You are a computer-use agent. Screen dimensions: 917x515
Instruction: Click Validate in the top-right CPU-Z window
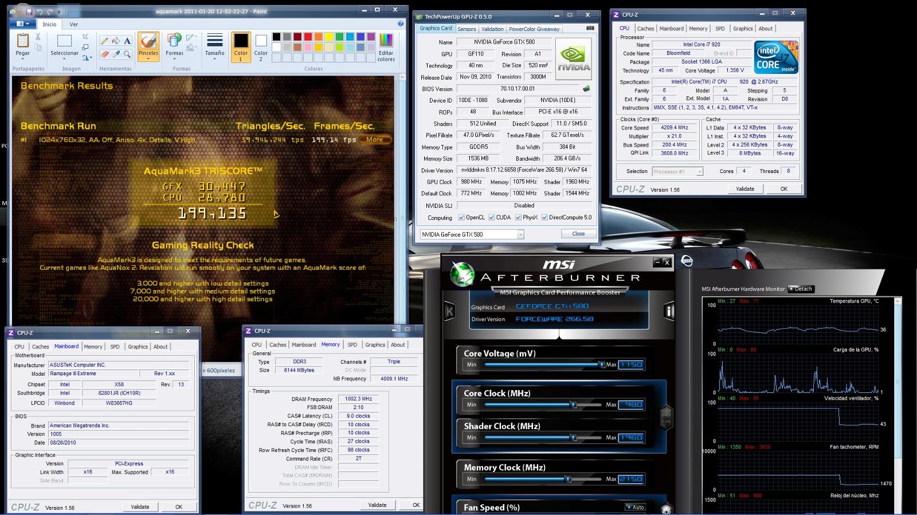coord(745,188)
